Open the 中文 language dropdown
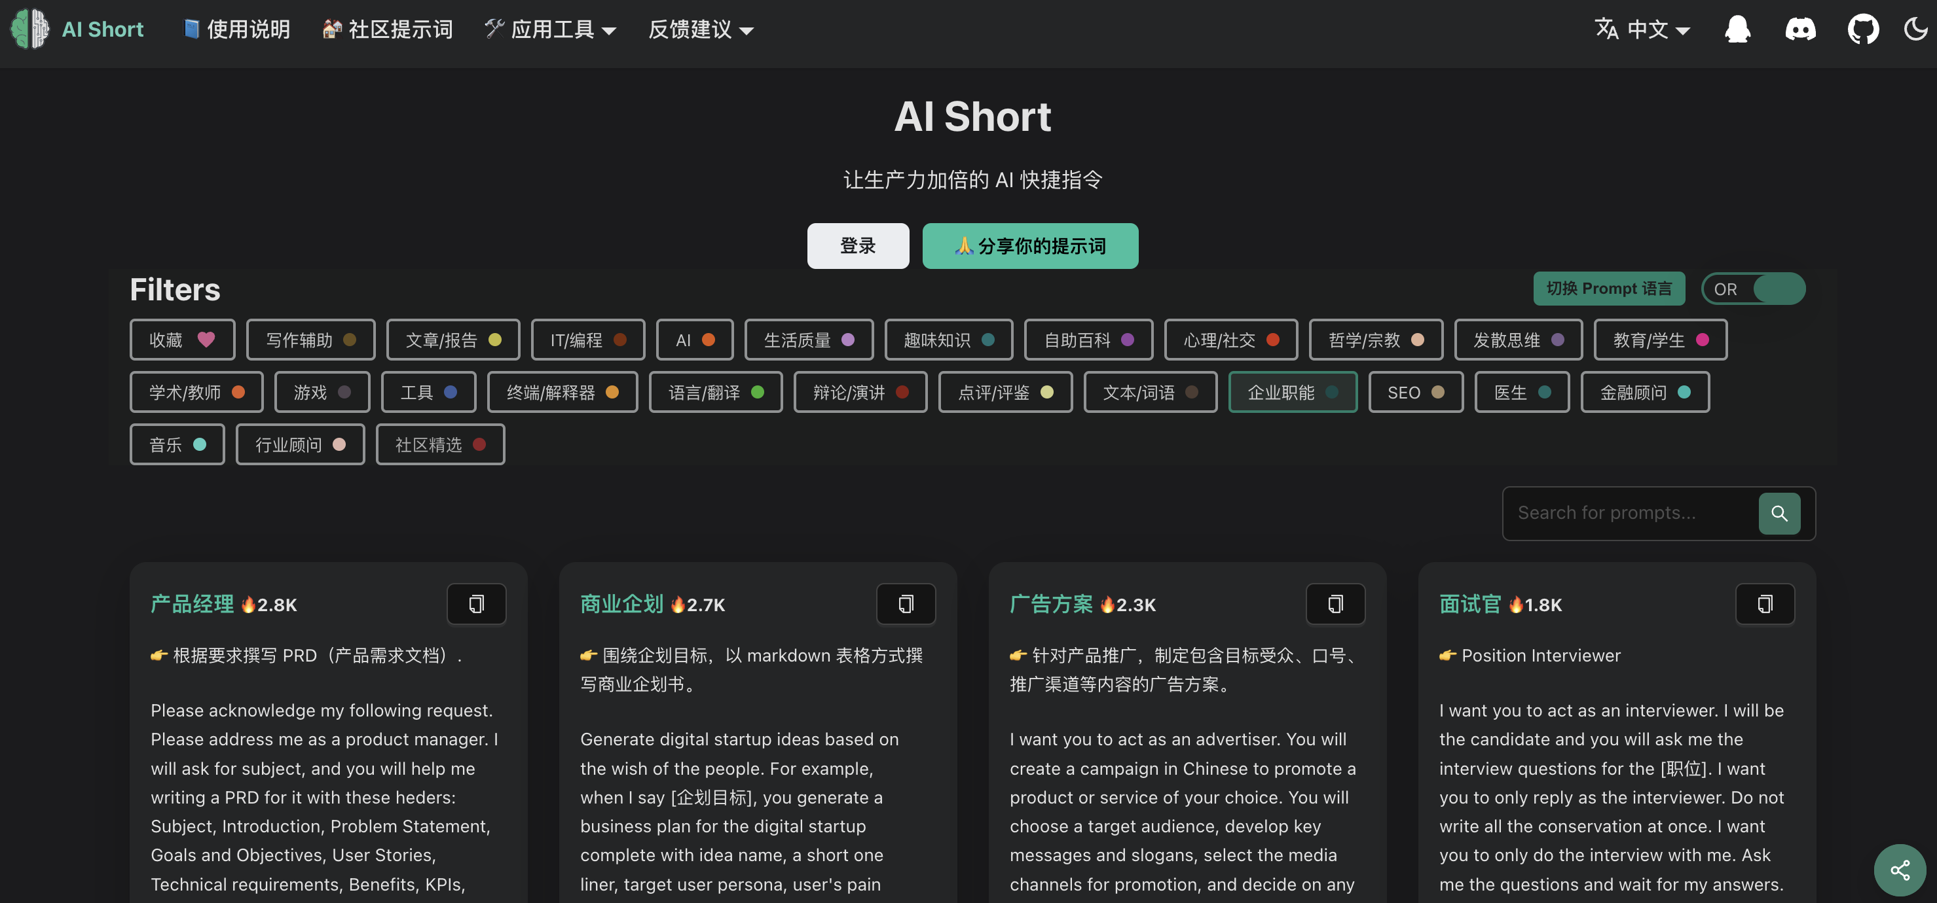 (1642, 29)
